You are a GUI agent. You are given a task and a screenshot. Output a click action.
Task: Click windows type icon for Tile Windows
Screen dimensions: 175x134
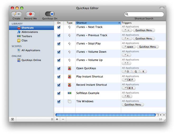click(x=69, y=101)
